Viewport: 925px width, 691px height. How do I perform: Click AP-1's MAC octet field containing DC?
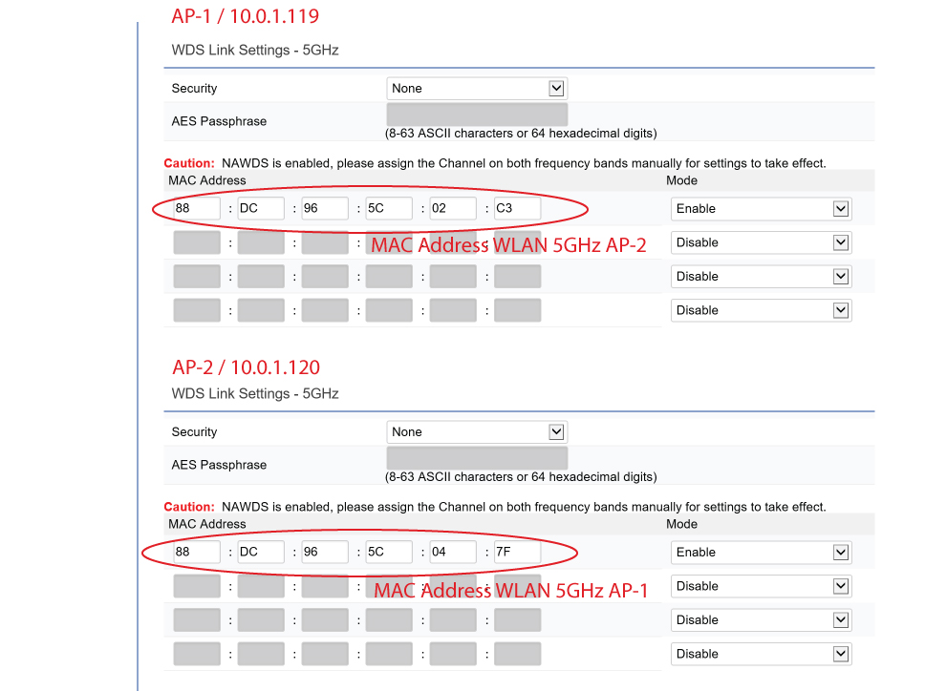pos(261,208)
